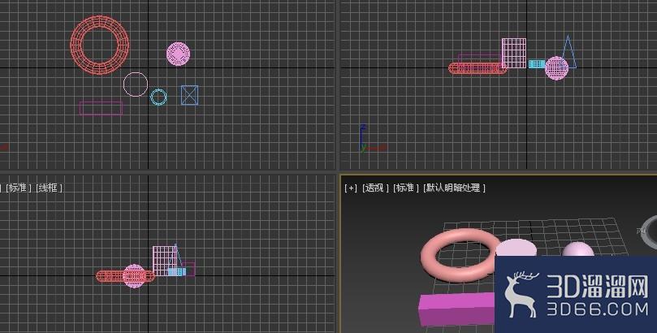Screen dimensions: 657x333
Task: Select the blue crossed square object in top view
Action: pyautogui.click(x=189, y=95)
